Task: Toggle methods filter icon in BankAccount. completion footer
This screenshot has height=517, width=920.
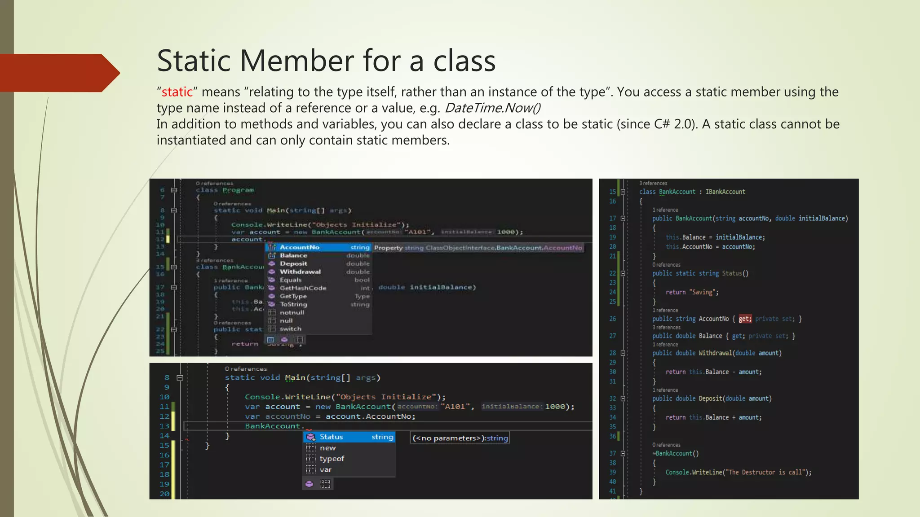Action: pos(309,484)
